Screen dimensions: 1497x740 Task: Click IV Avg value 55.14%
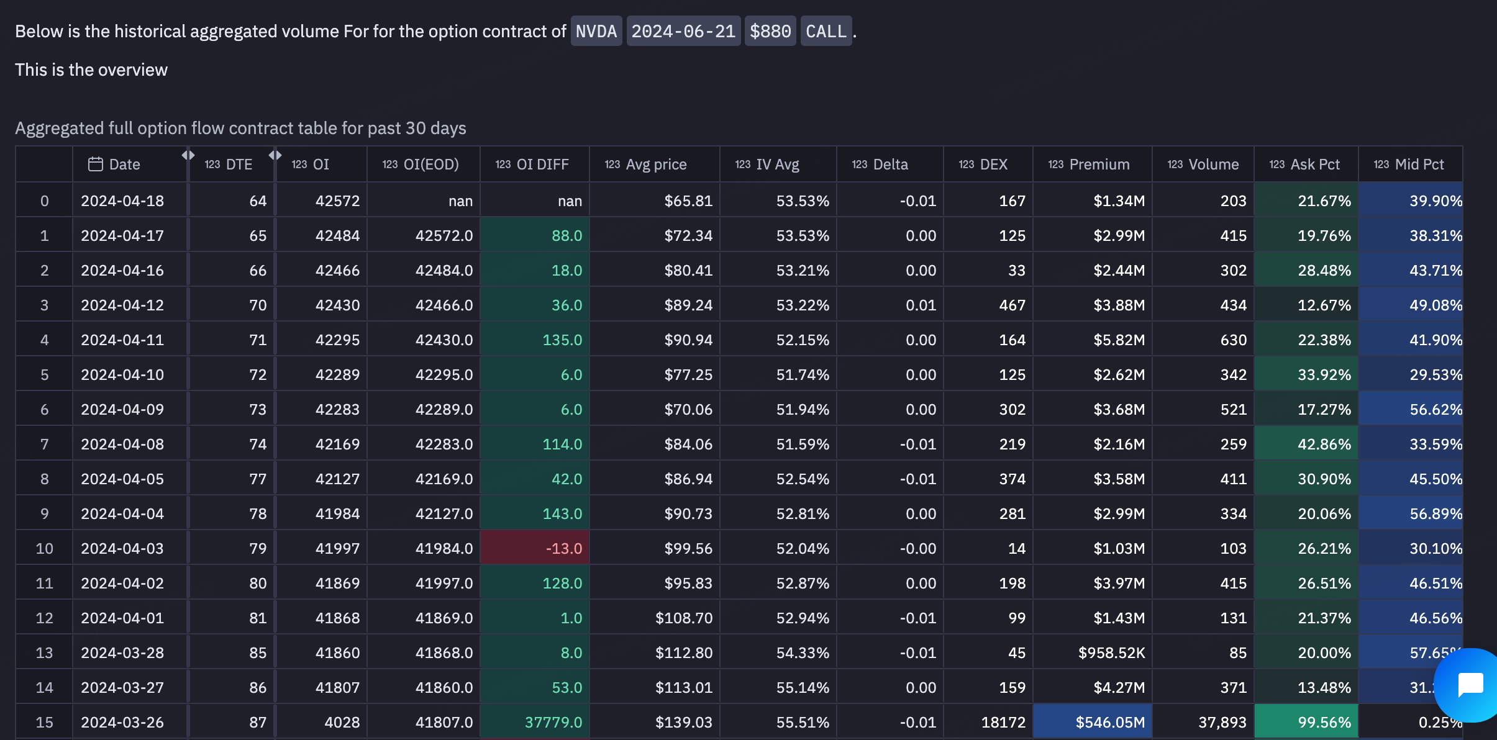click(x=778, y=687)
